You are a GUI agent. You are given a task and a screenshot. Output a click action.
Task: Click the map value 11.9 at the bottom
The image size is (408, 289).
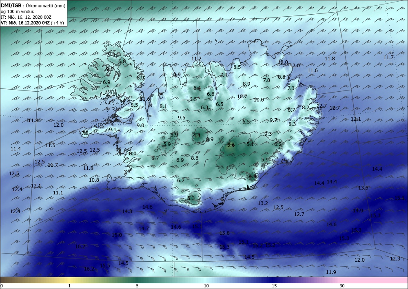[331, 272]
